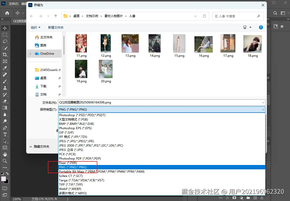Go back in Save As dialog

pos(32,16)
